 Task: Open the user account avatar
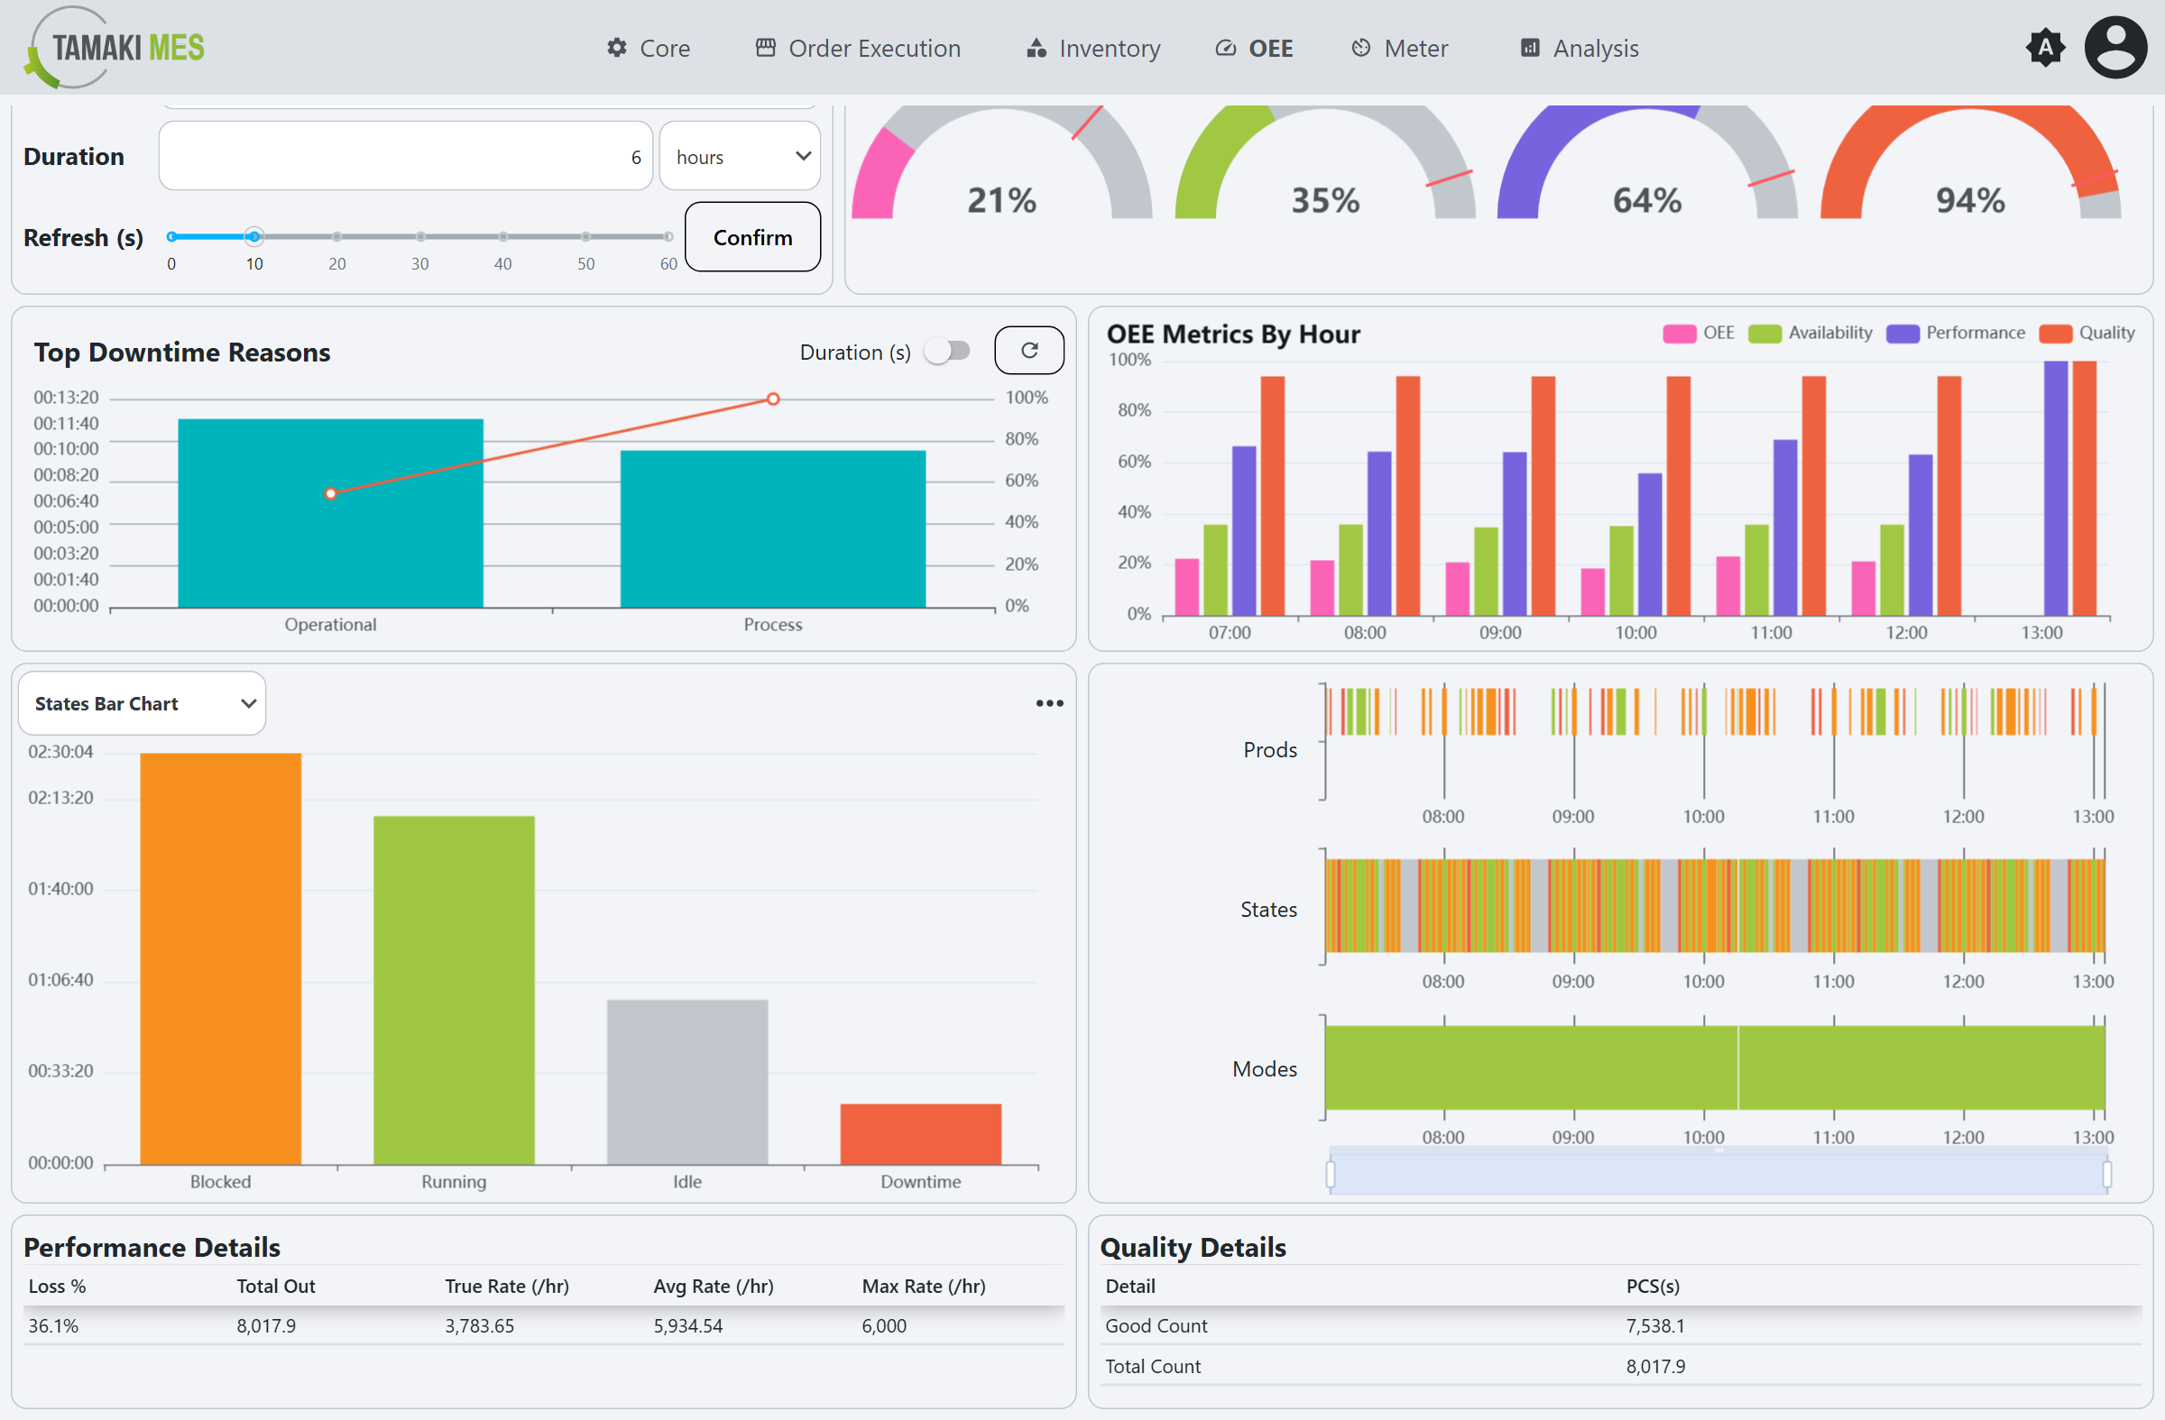click(2116, 47)
